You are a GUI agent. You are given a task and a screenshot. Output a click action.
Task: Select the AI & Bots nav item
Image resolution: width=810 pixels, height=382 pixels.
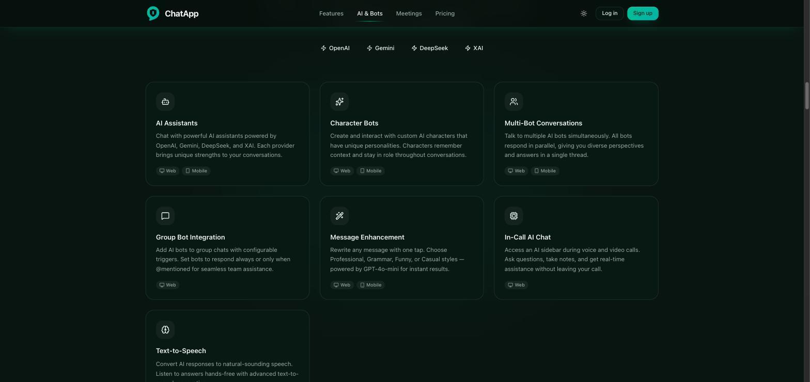(x=370, y=13)
